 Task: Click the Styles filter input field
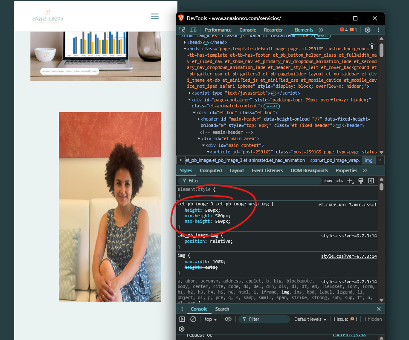(252, 181)
